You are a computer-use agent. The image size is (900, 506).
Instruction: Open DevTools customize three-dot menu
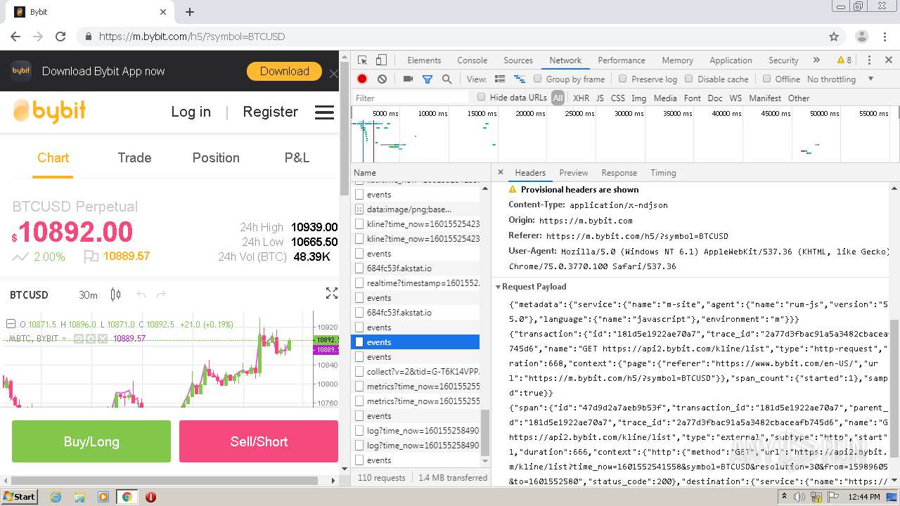869,60
